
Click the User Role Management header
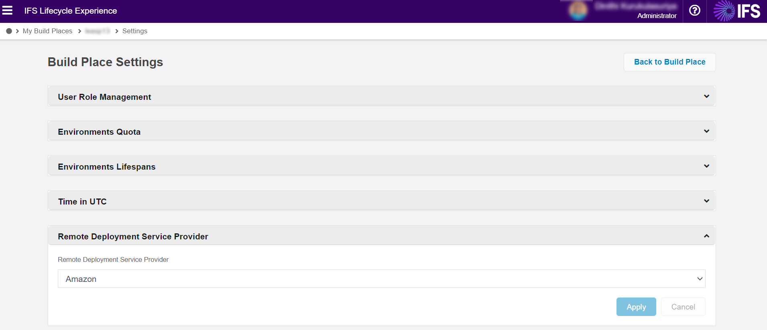(104, 97)
